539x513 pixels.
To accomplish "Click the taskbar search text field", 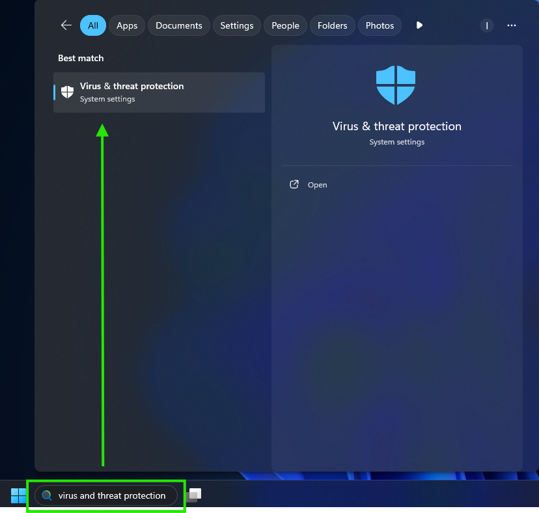I will 112,495.
